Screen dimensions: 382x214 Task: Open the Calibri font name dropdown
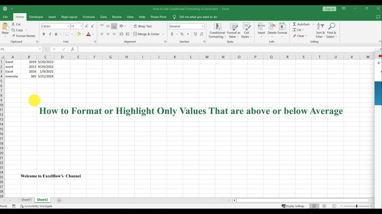68,26
